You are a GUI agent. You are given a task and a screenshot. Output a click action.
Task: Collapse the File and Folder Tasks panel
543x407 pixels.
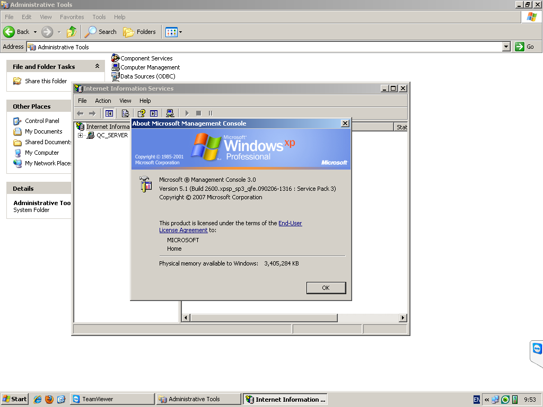(x=98, y=66)
